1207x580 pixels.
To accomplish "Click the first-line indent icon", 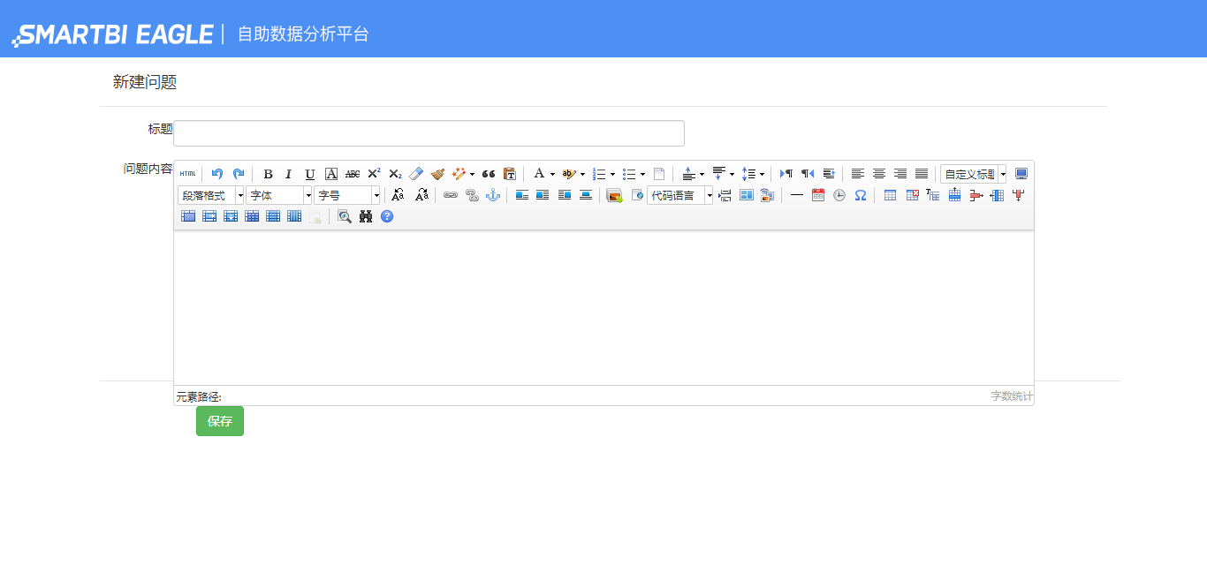I will click(829, 174).
